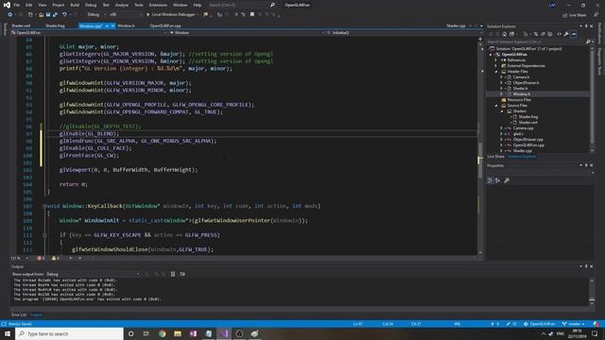Screen dimensions: 605x340
Task: Collapse the Shaders folder
Action: [x=502, y=111]
